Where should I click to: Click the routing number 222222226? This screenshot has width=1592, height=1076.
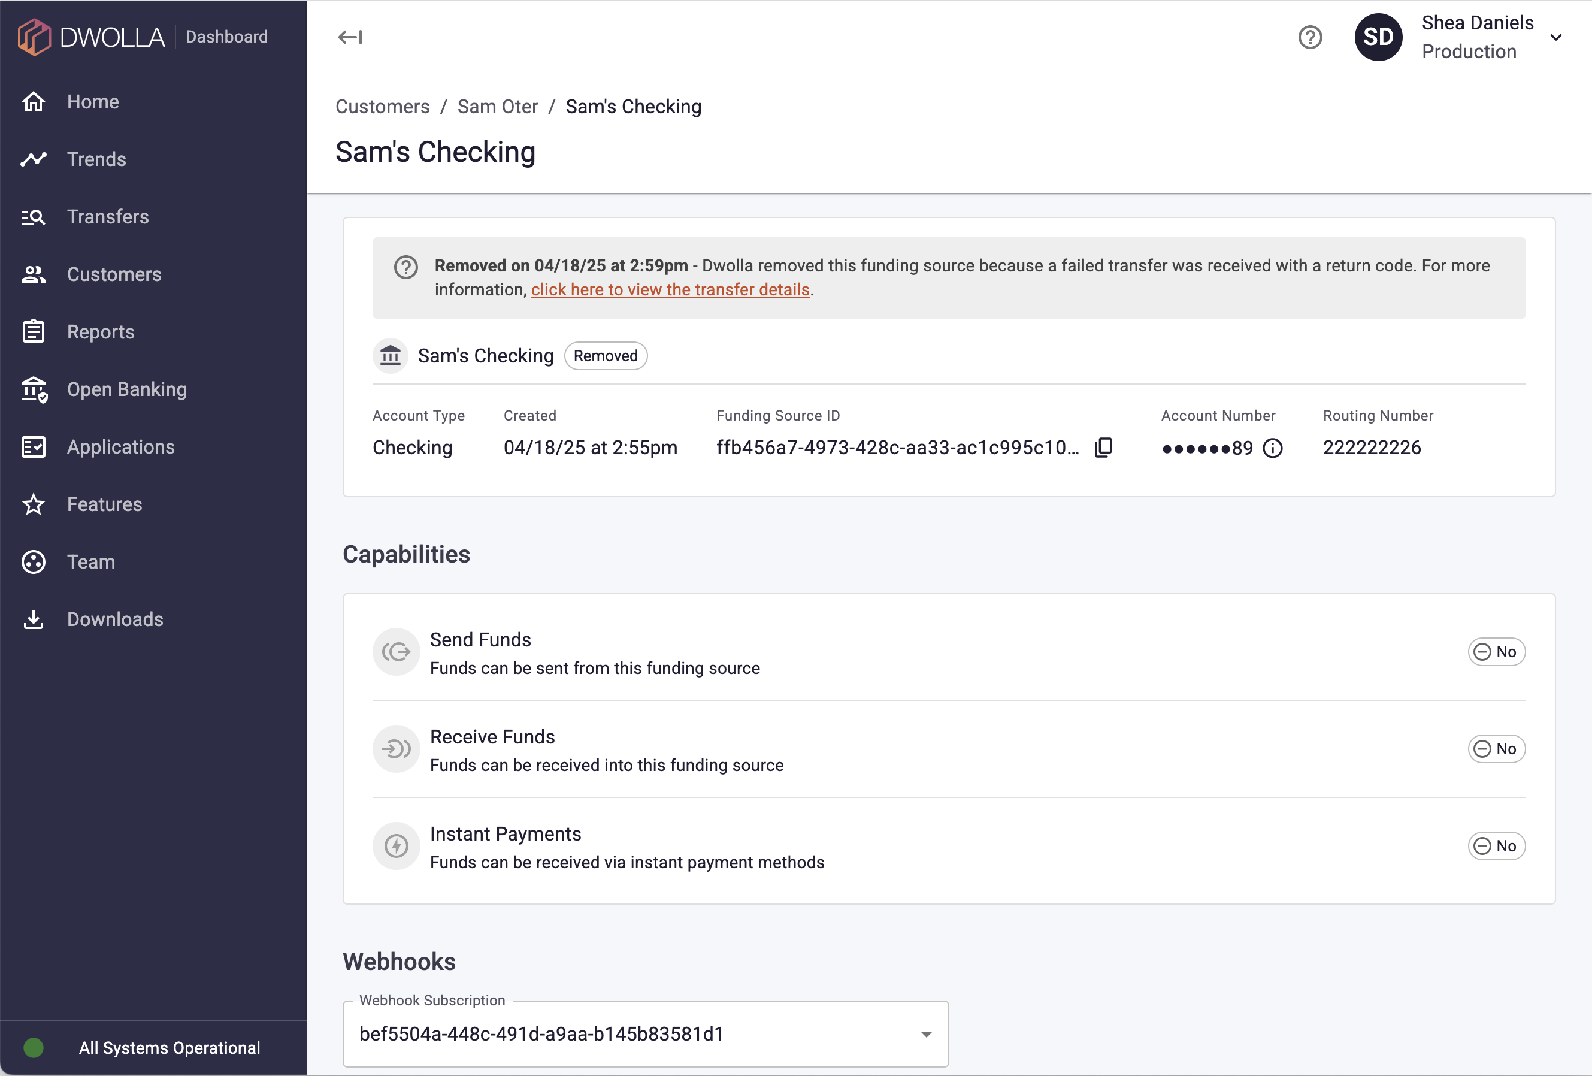coord(1372,448)
